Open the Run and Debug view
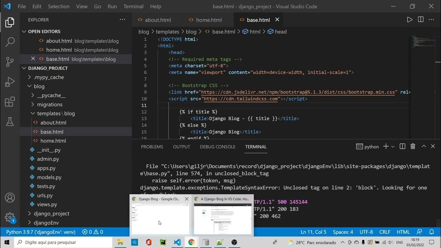Screen dimensions: 441x248 point(10,82)
